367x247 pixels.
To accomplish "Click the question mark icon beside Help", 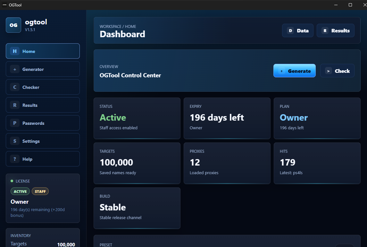I will click(x=15, y=159).
